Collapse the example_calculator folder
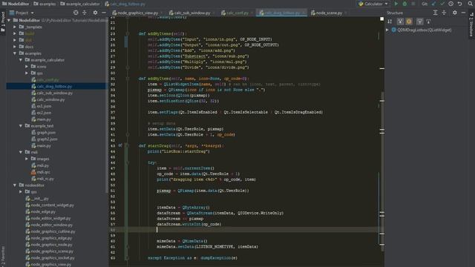 point(21,60)
